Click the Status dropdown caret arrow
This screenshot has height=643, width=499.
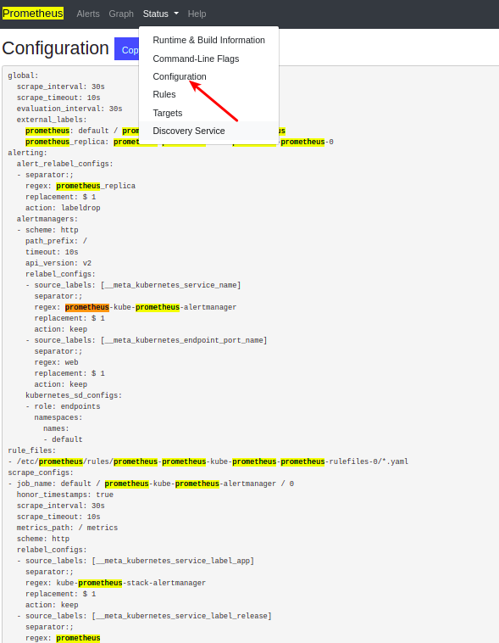(x=176, y=14)
